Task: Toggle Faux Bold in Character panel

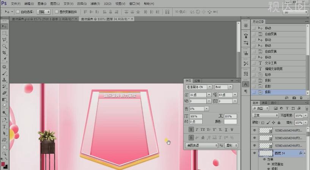Action: tap(191, 129)
